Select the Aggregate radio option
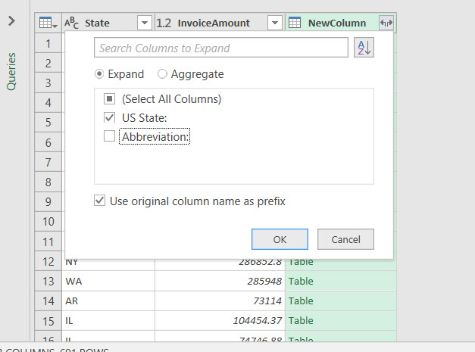The height and width of the screenshot is (352, 475). click(162, 74)
